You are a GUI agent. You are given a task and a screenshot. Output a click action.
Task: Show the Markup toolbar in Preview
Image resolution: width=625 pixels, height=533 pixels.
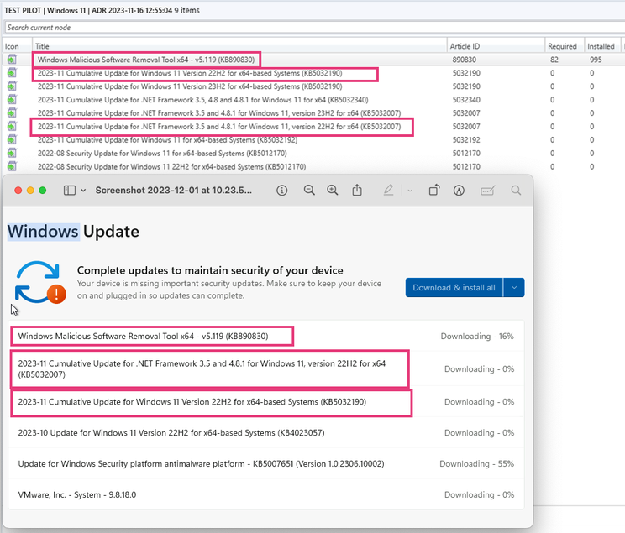(x=459, y=191)
